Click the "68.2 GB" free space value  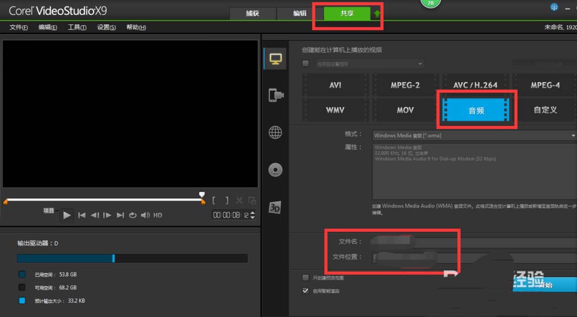(68, 288)
